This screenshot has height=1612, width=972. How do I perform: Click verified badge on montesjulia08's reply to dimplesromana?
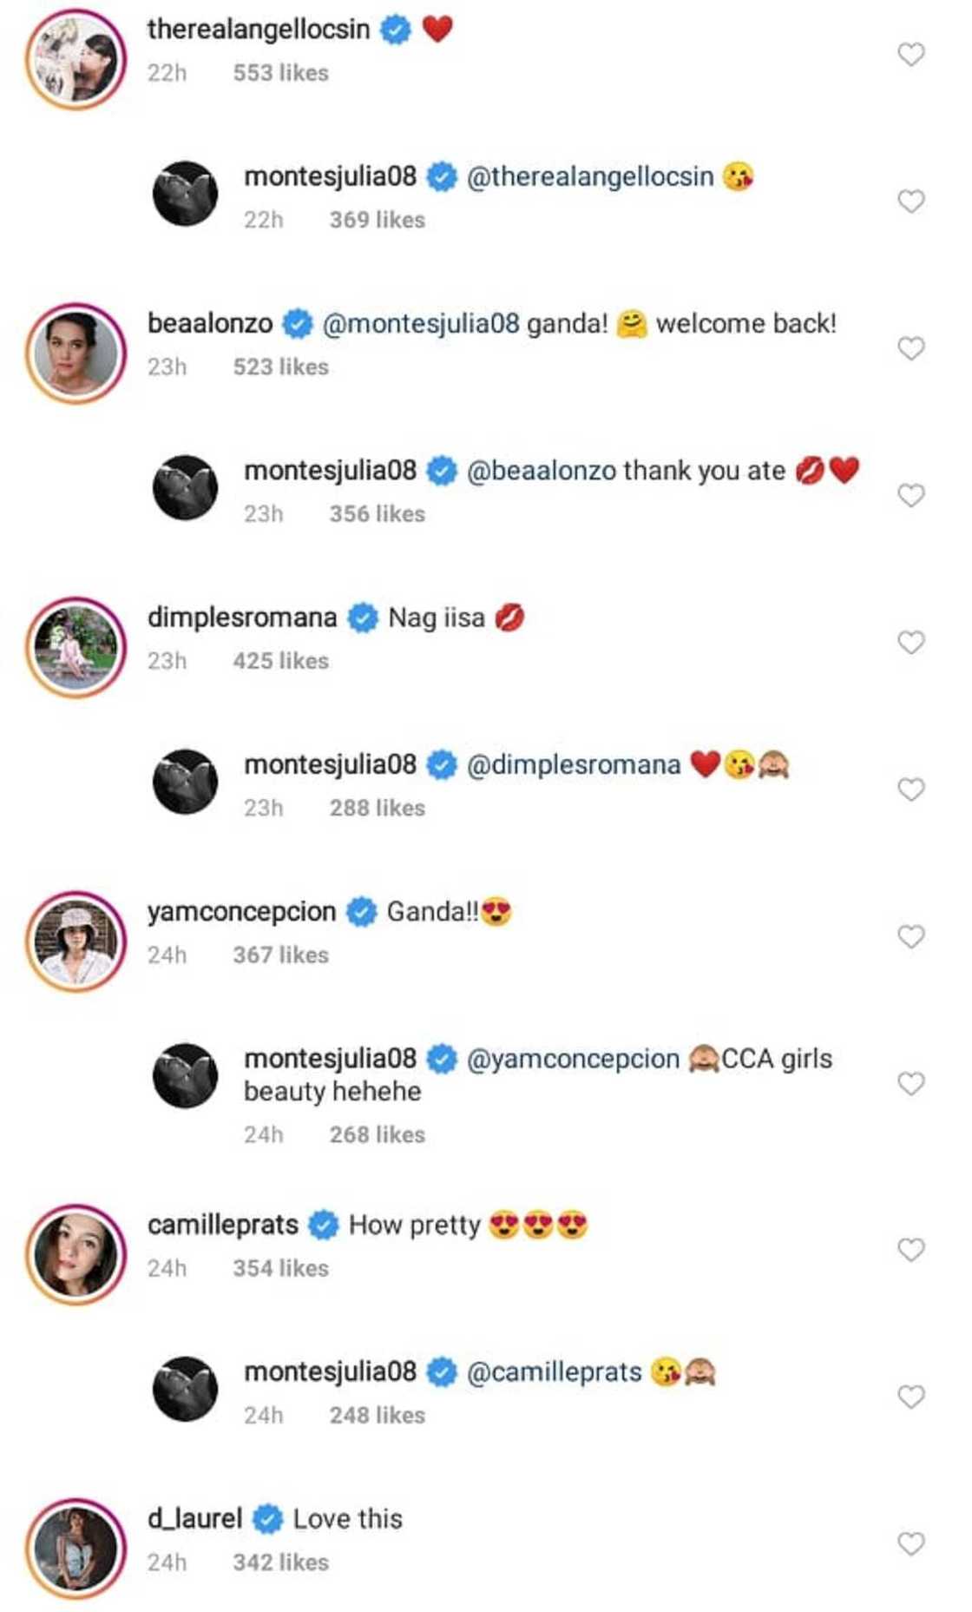point(443,764)
